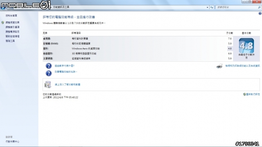Click the 評等項目 column header

point(76,33)
